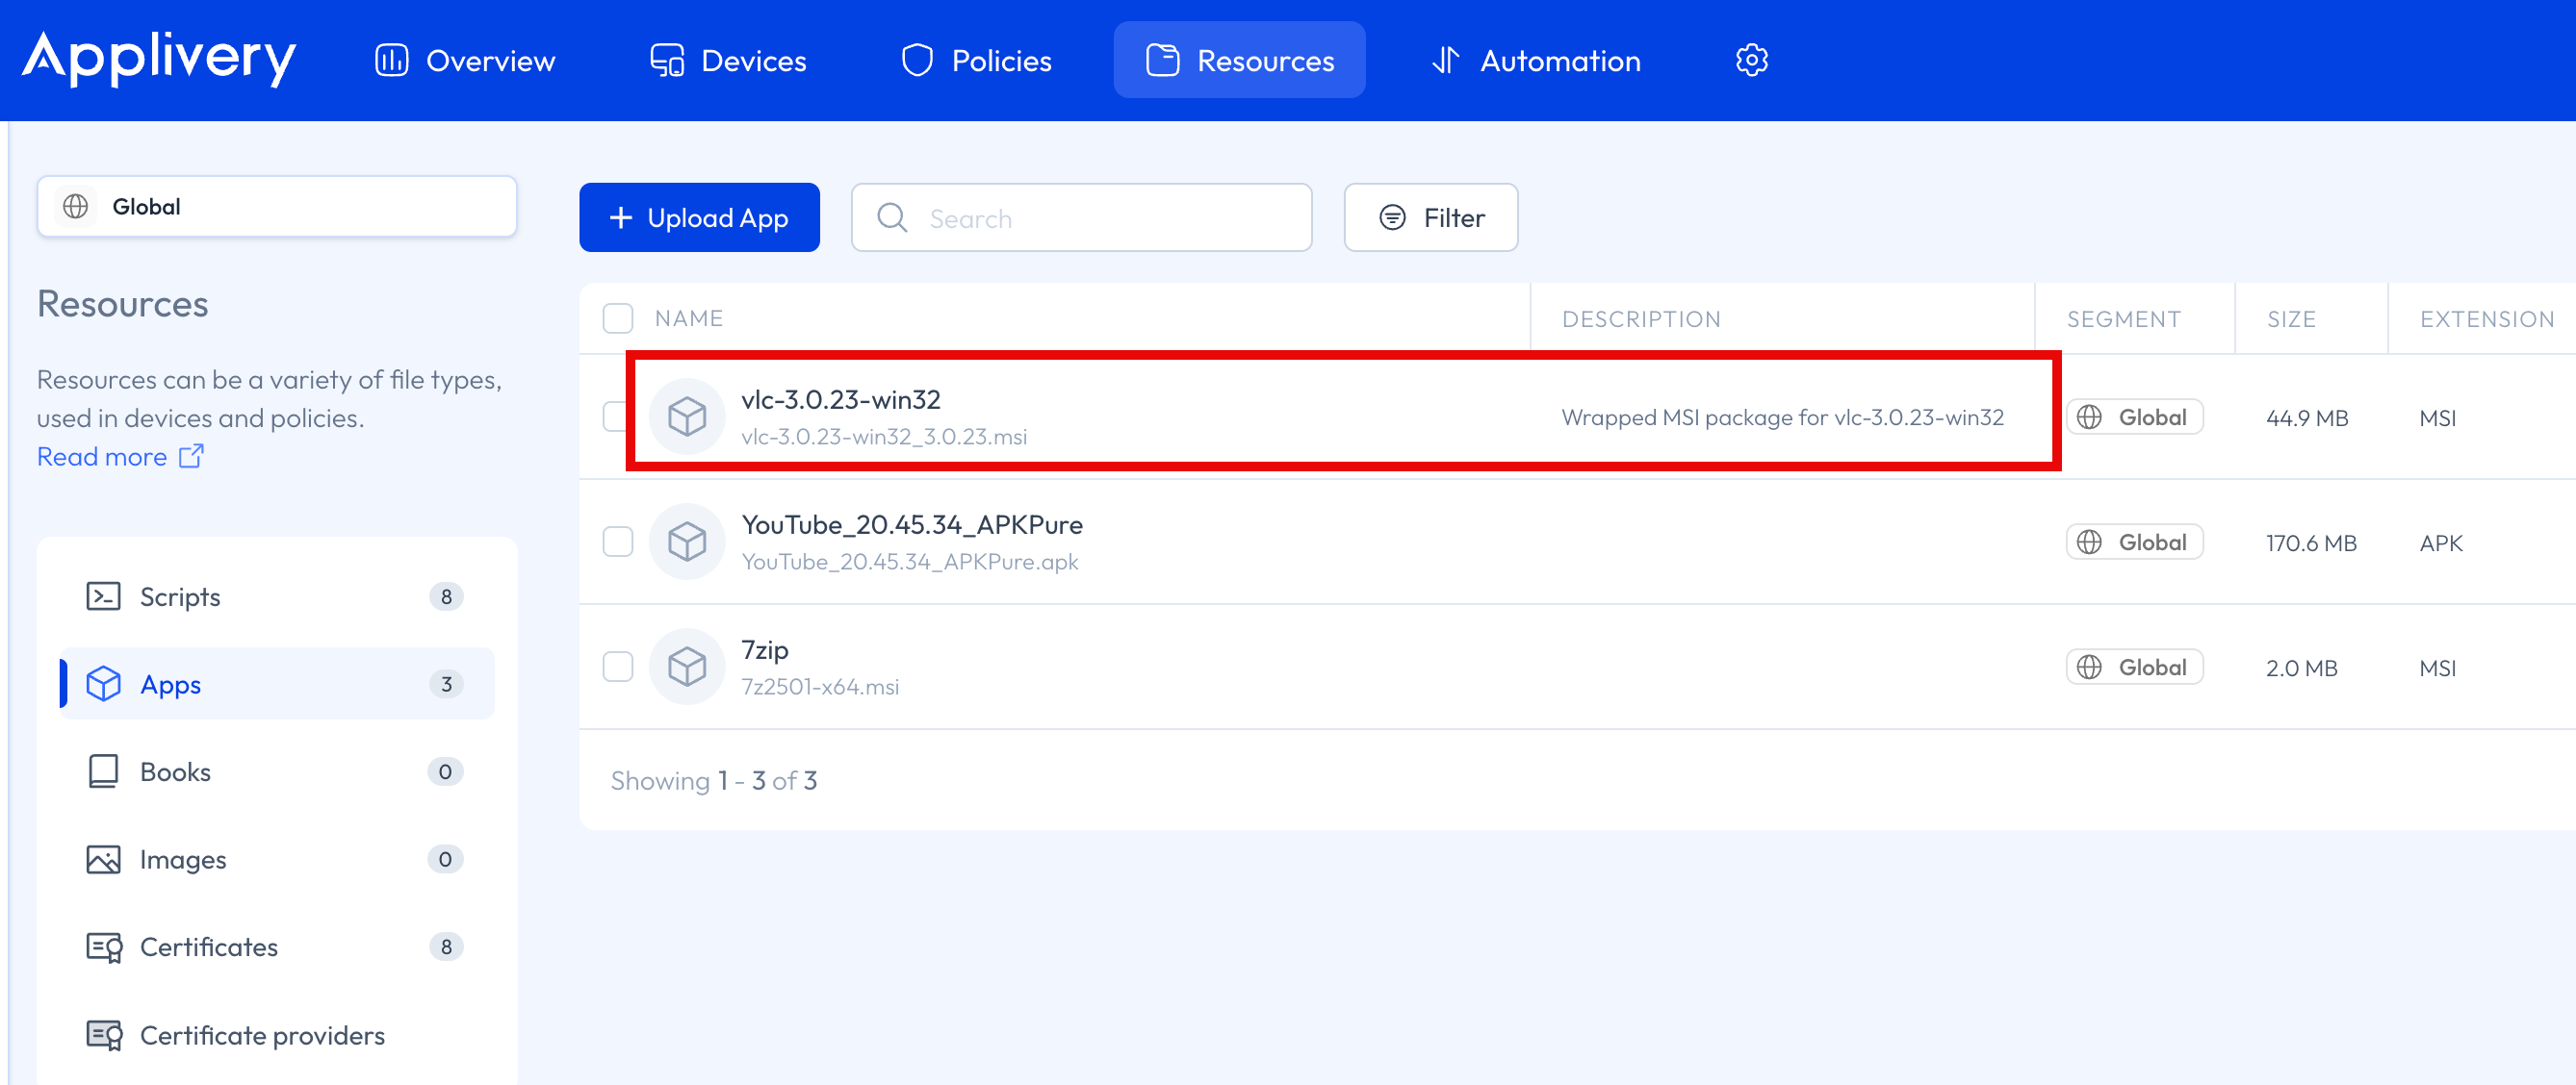The height and width of the screenshot is (1085, 2576).
Task: Switch to the Automation tab
Action: tap(1536, 60)
